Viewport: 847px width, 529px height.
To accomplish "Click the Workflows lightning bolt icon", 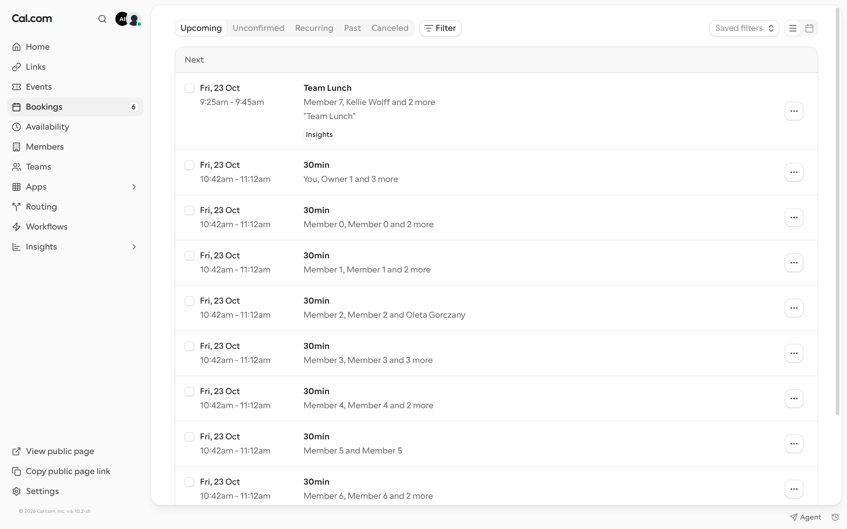I will 16,227.
